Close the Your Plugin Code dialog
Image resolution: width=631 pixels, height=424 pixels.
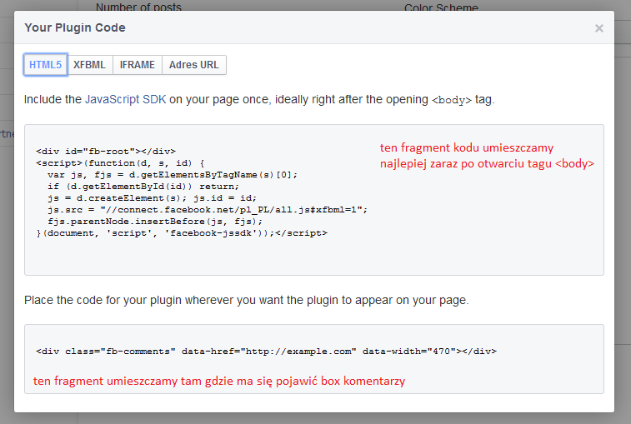point(598,28)
